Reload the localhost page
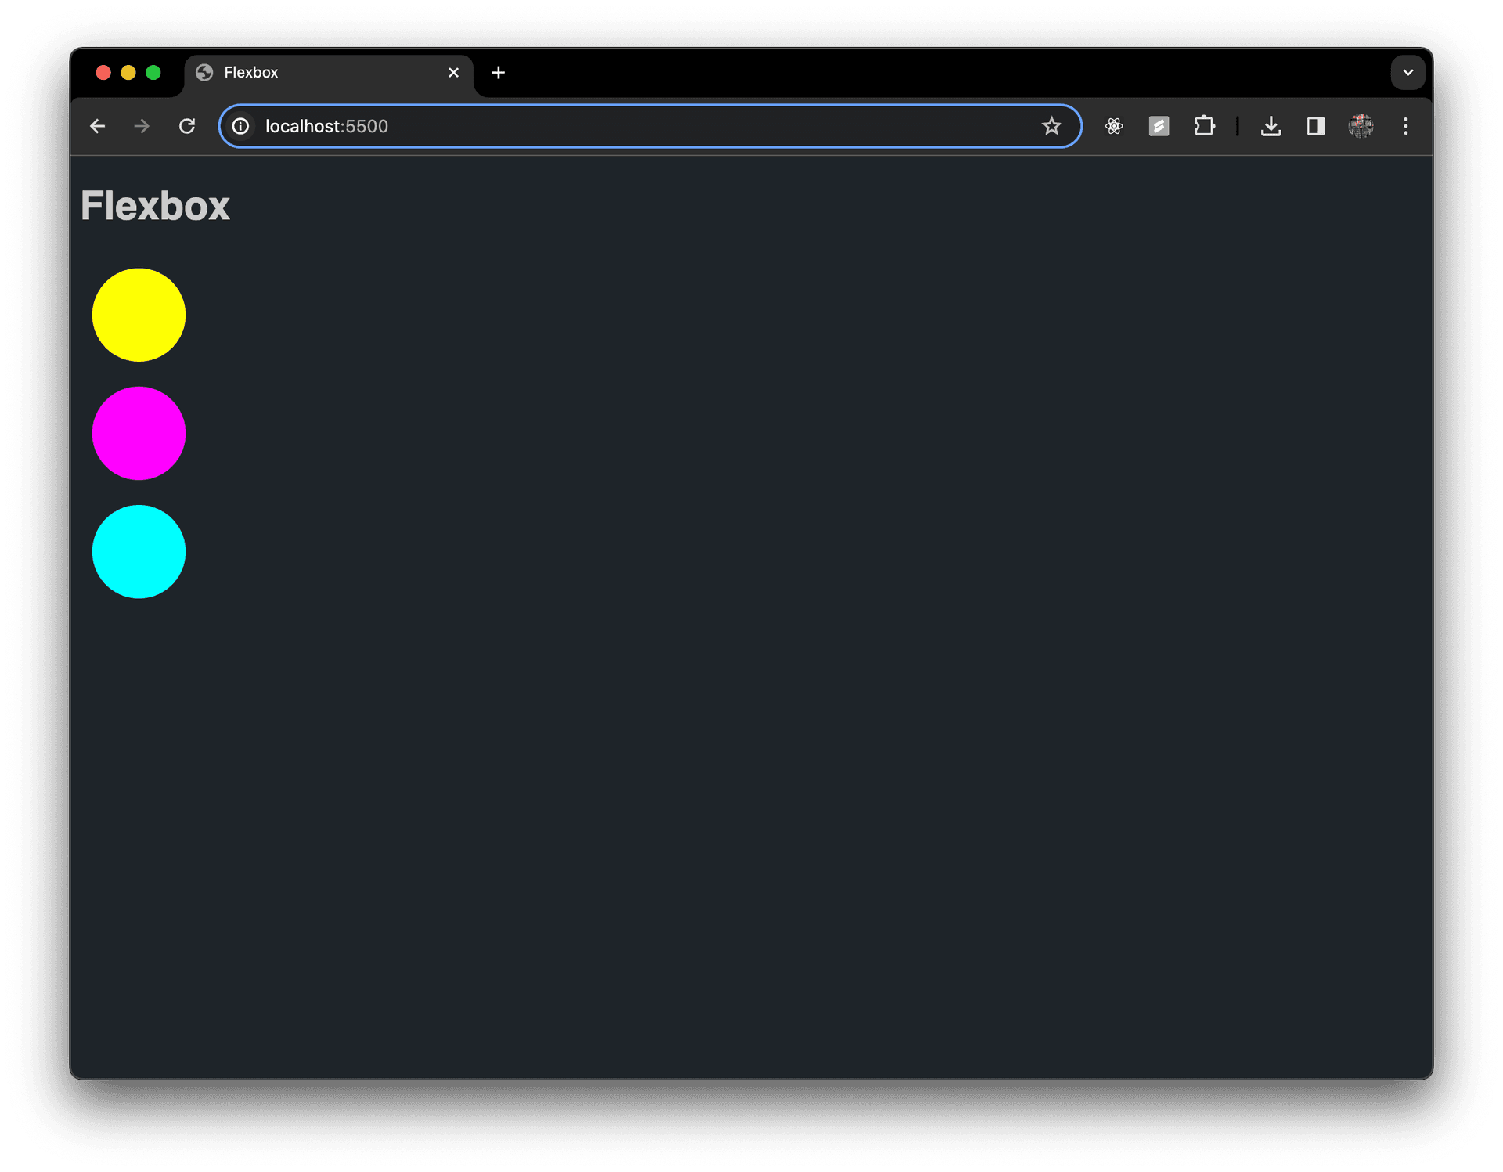Image resolution: width=1503 pixels, height=1172 pixels. 187,126
